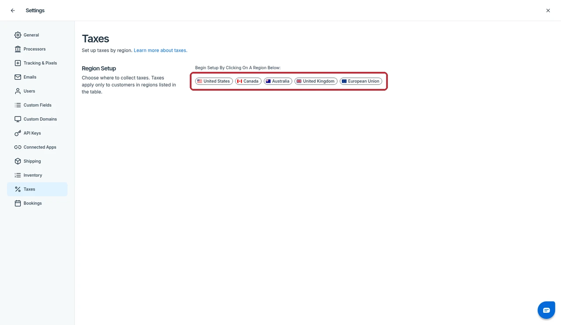The height and width of the screenshot is (325, 561).
Task: Click the Settings title in the header
Action: (35, 11)
